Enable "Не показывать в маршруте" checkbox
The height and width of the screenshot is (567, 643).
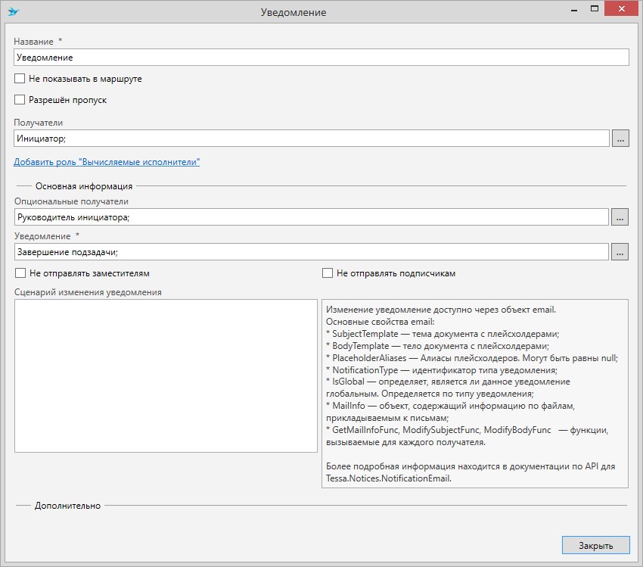[x=20, y=79]
